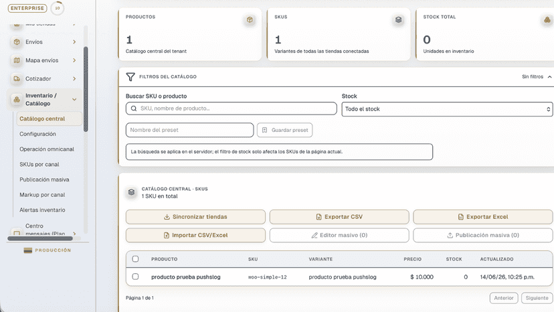Click the Stock column header in the table
Screen dimensions: 554x312
click(454, 259)
